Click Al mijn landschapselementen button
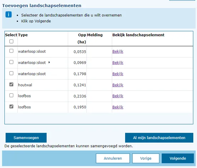Viewport: 197px width, 168px height. coord(159,138)
